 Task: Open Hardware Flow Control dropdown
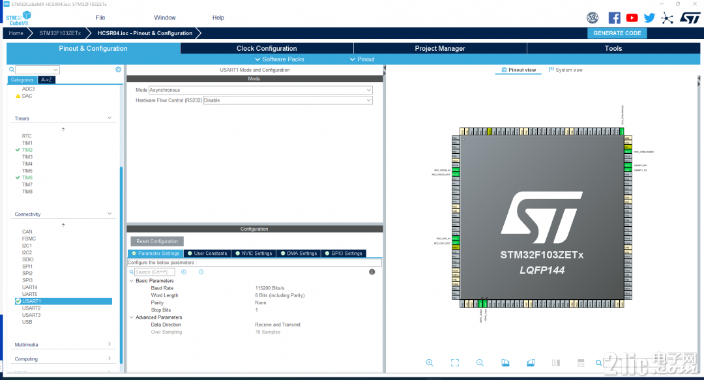(288, 100)
